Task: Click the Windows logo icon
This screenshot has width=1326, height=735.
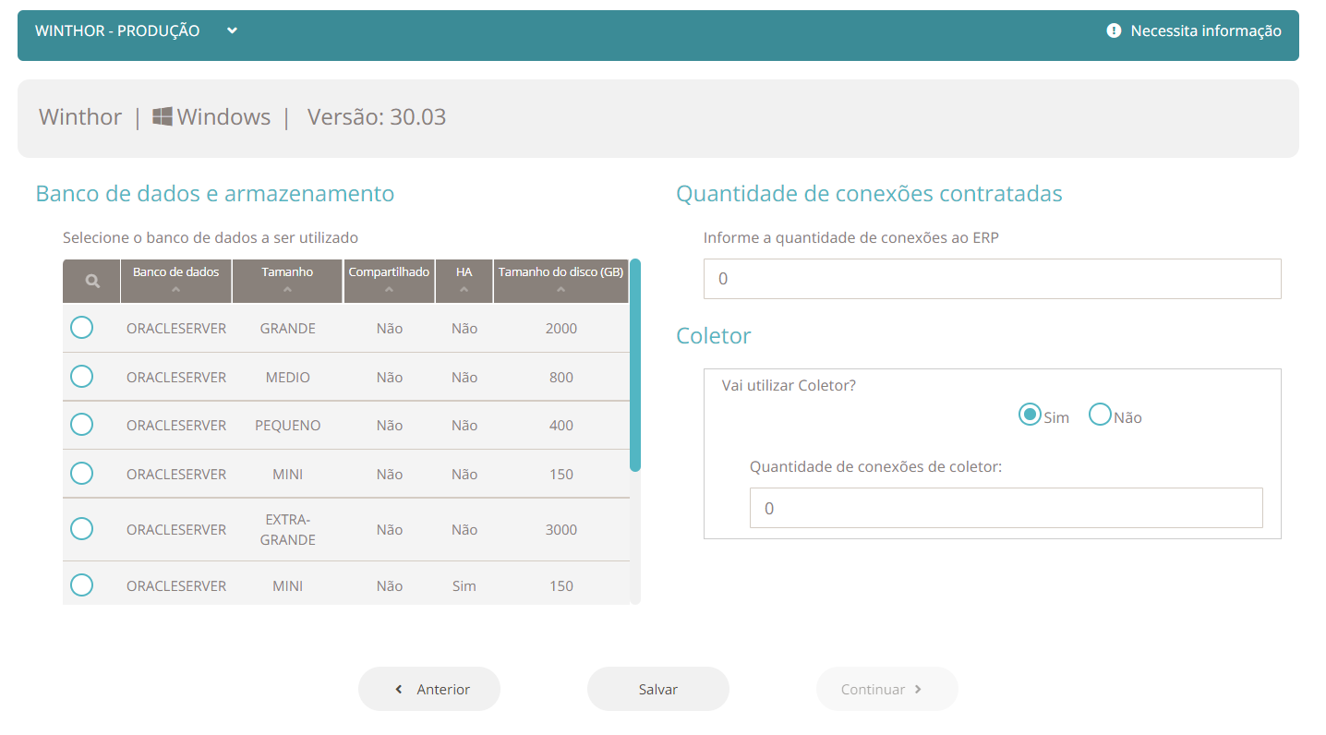Action: point(163,116)
